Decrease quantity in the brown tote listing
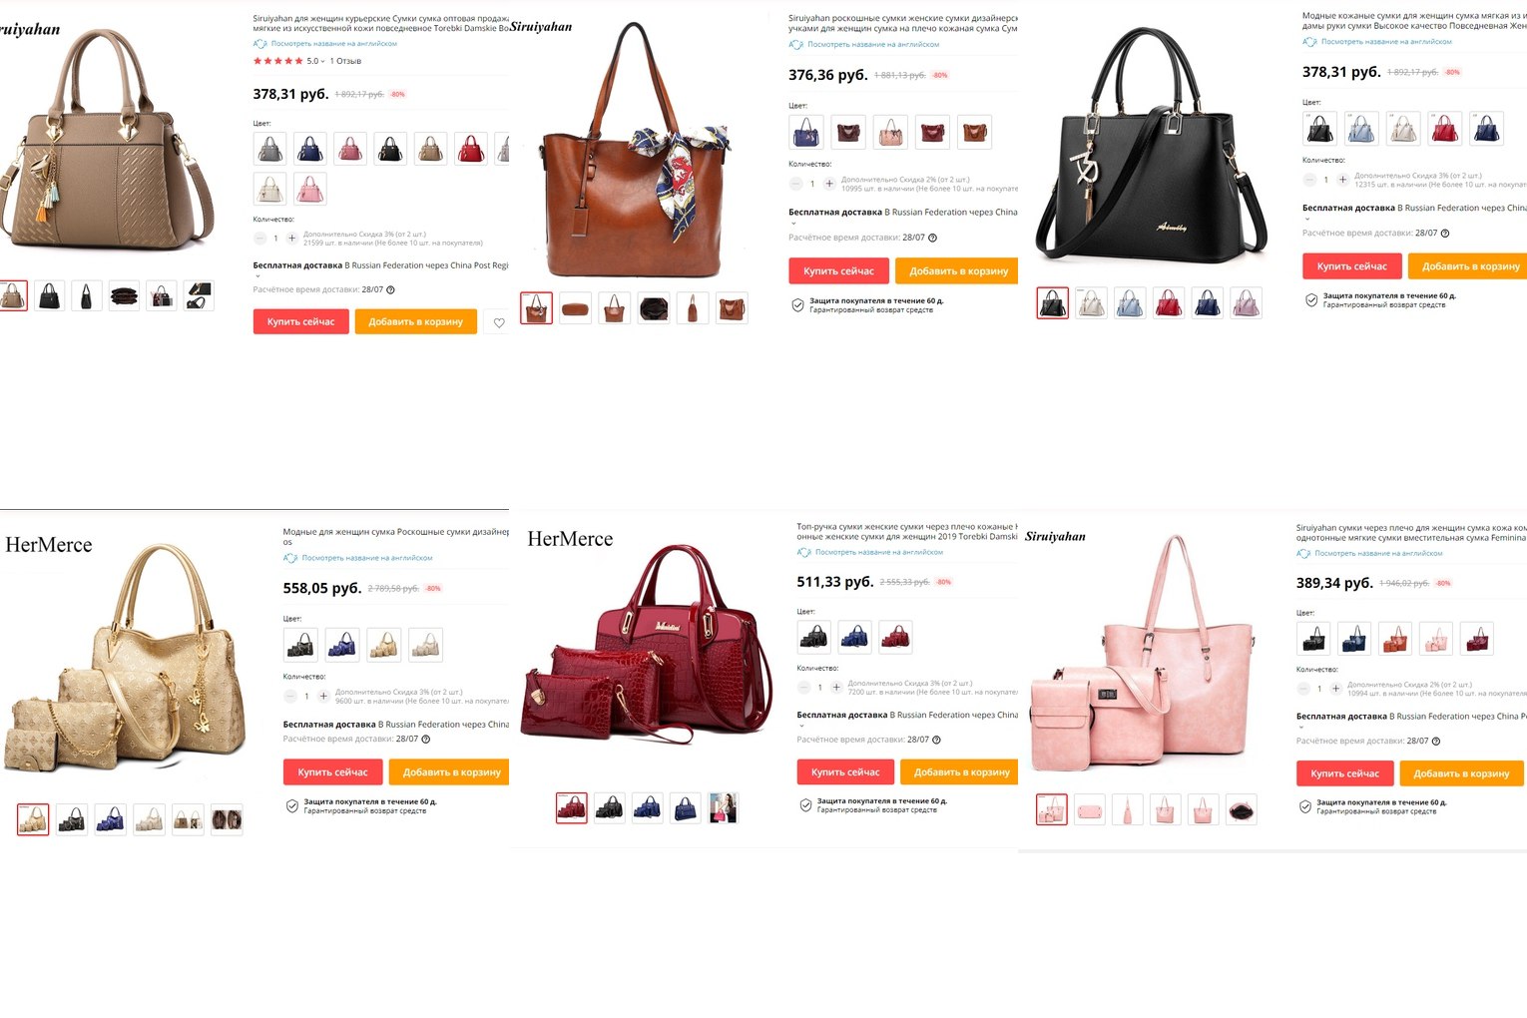Screen dimensions: 1527x1018 tap(795, 184)
